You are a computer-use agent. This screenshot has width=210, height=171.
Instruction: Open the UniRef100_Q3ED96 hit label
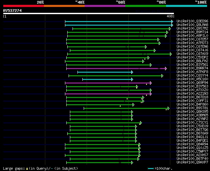point(192,21)
